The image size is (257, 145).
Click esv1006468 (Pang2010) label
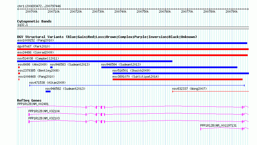(36, 77)
